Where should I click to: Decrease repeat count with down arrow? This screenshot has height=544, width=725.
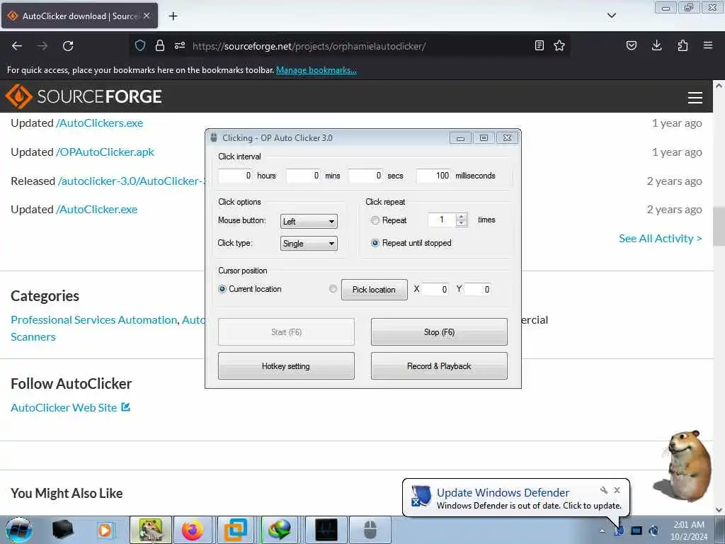coord(461,223)
